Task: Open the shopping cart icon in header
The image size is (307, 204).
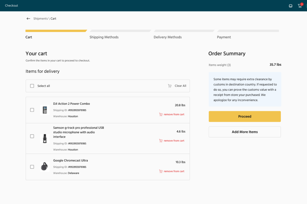Action: pyautogui.click(x=300, y=6)
